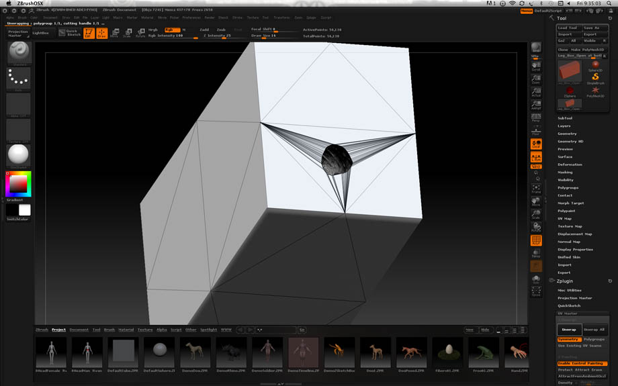Click the Frame mesh icon
618x386 pixels.
tap(536, 189)
